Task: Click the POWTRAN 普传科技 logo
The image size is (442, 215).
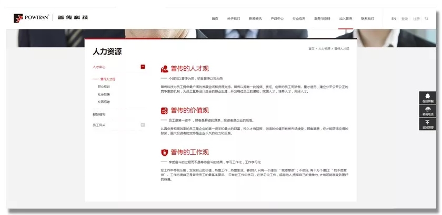Action: click(x=51, y=18)
